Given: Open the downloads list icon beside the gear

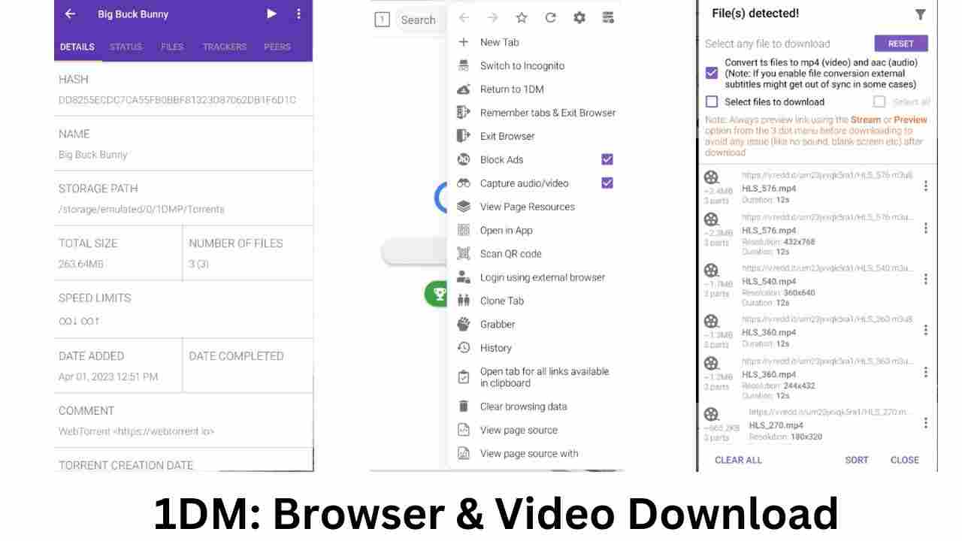Looking at the screenshot, I should pos(608,17).
